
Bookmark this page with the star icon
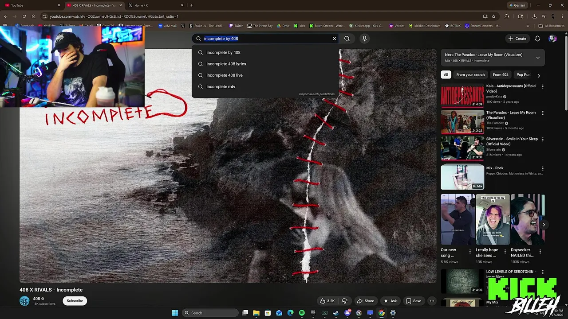pyautogui.click(x=493, y=16)
